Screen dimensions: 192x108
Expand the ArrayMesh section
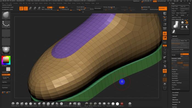[175, 93]
